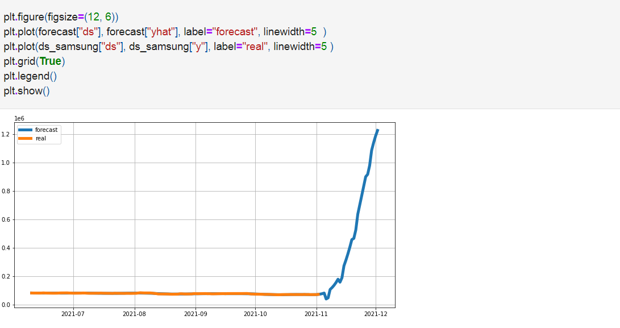Click the blue forecast legend swatch
The width and height of the screenshot is (620, 328).
point(26,130)
